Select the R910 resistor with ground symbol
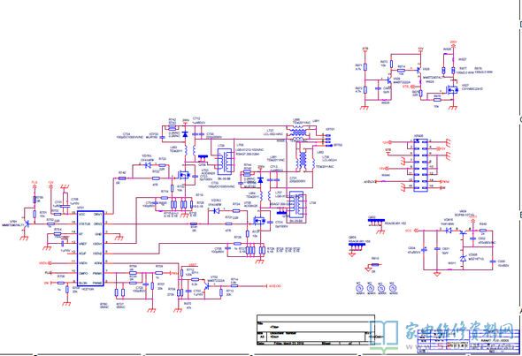This screenshot has height=356, width=522. [x=375, y=265]
